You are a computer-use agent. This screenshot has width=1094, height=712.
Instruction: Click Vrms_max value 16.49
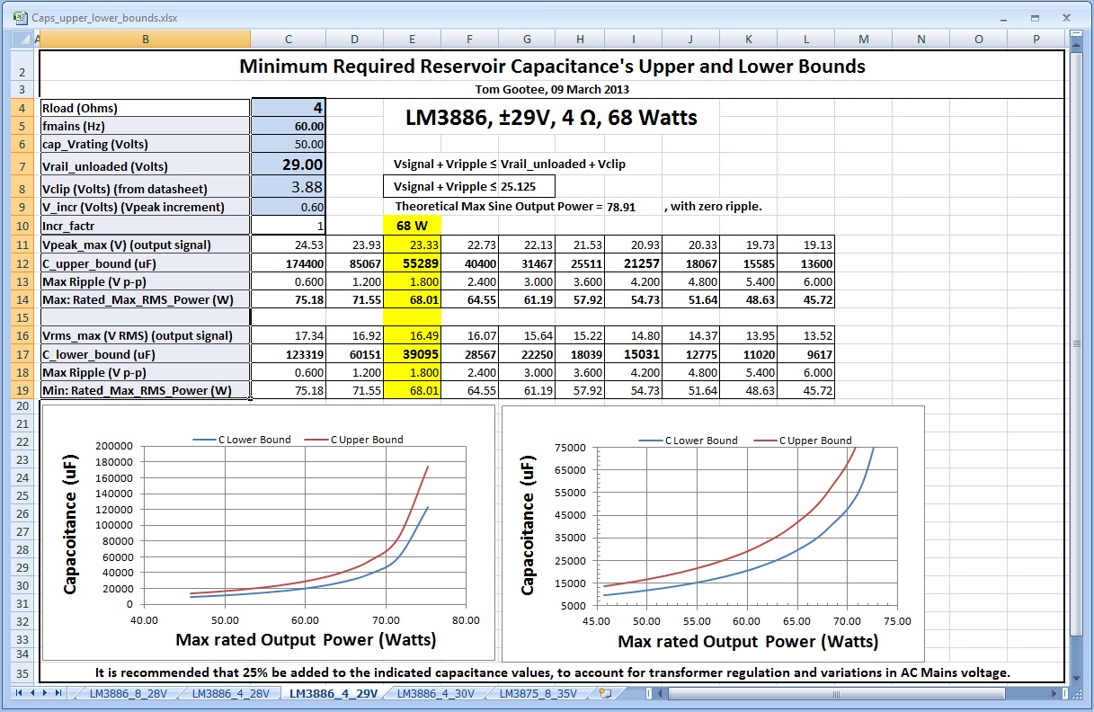[412, 335]
